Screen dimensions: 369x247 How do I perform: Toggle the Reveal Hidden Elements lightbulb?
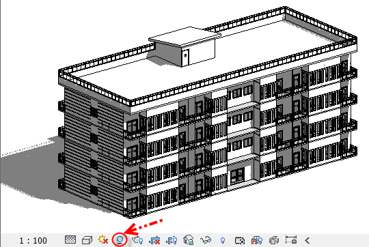223,240
